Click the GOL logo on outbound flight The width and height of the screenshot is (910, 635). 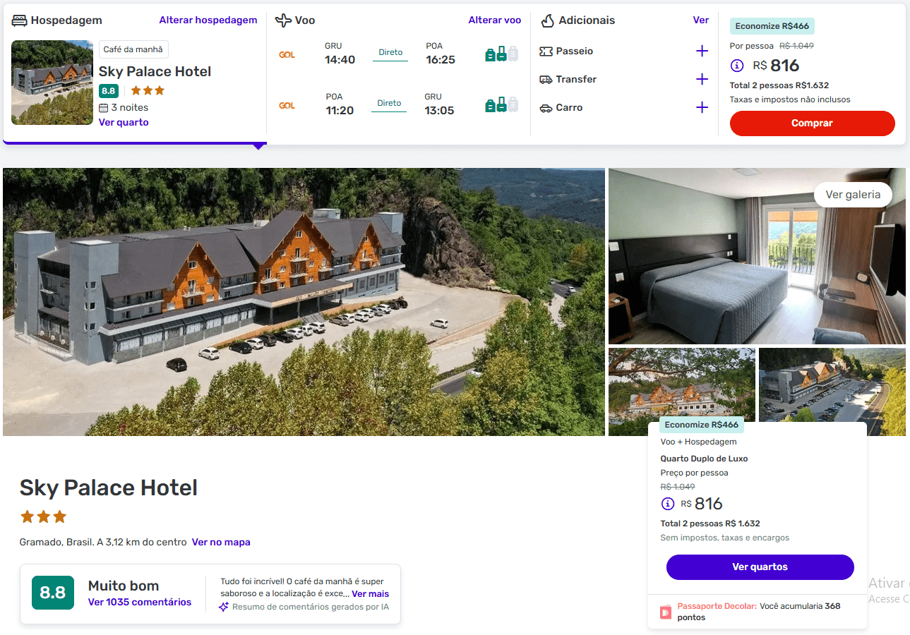[x=287, y=54]
